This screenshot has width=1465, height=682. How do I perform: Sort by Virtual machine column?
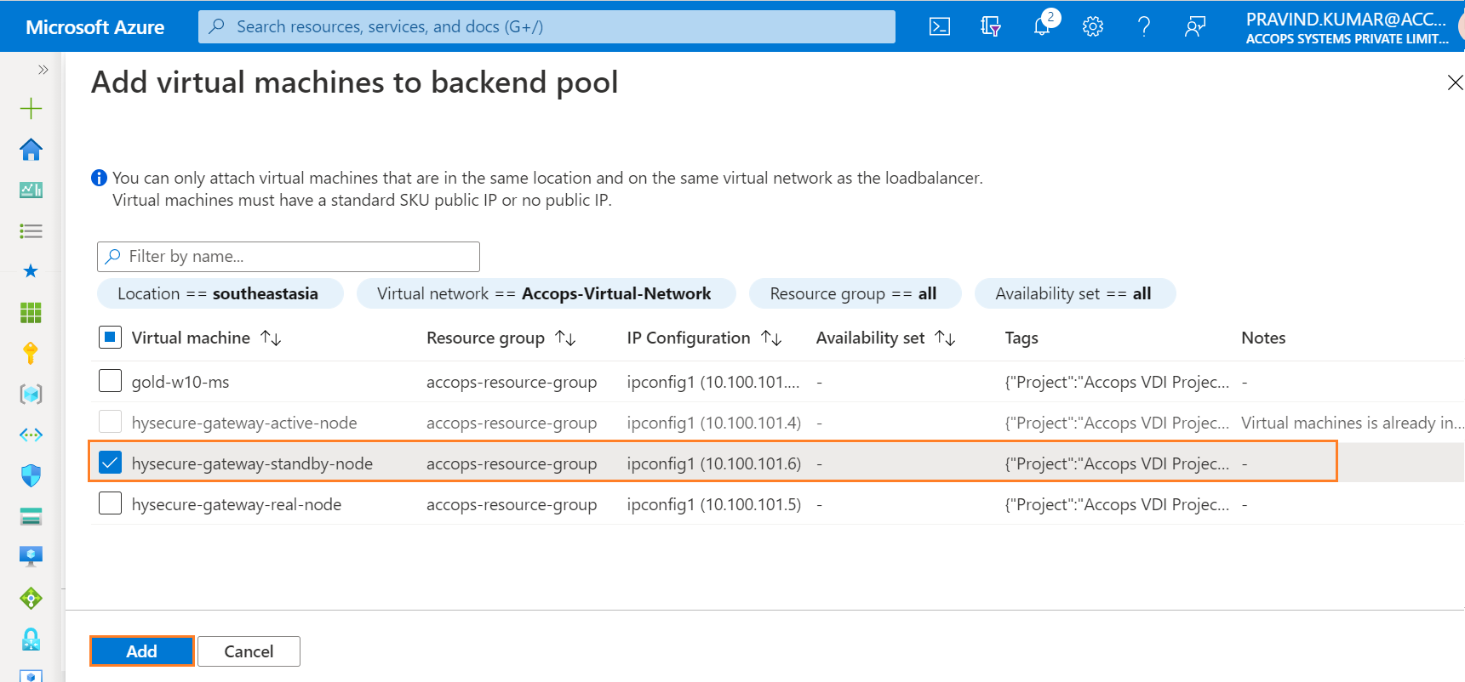pyautogui.click(x=206, y=338)
